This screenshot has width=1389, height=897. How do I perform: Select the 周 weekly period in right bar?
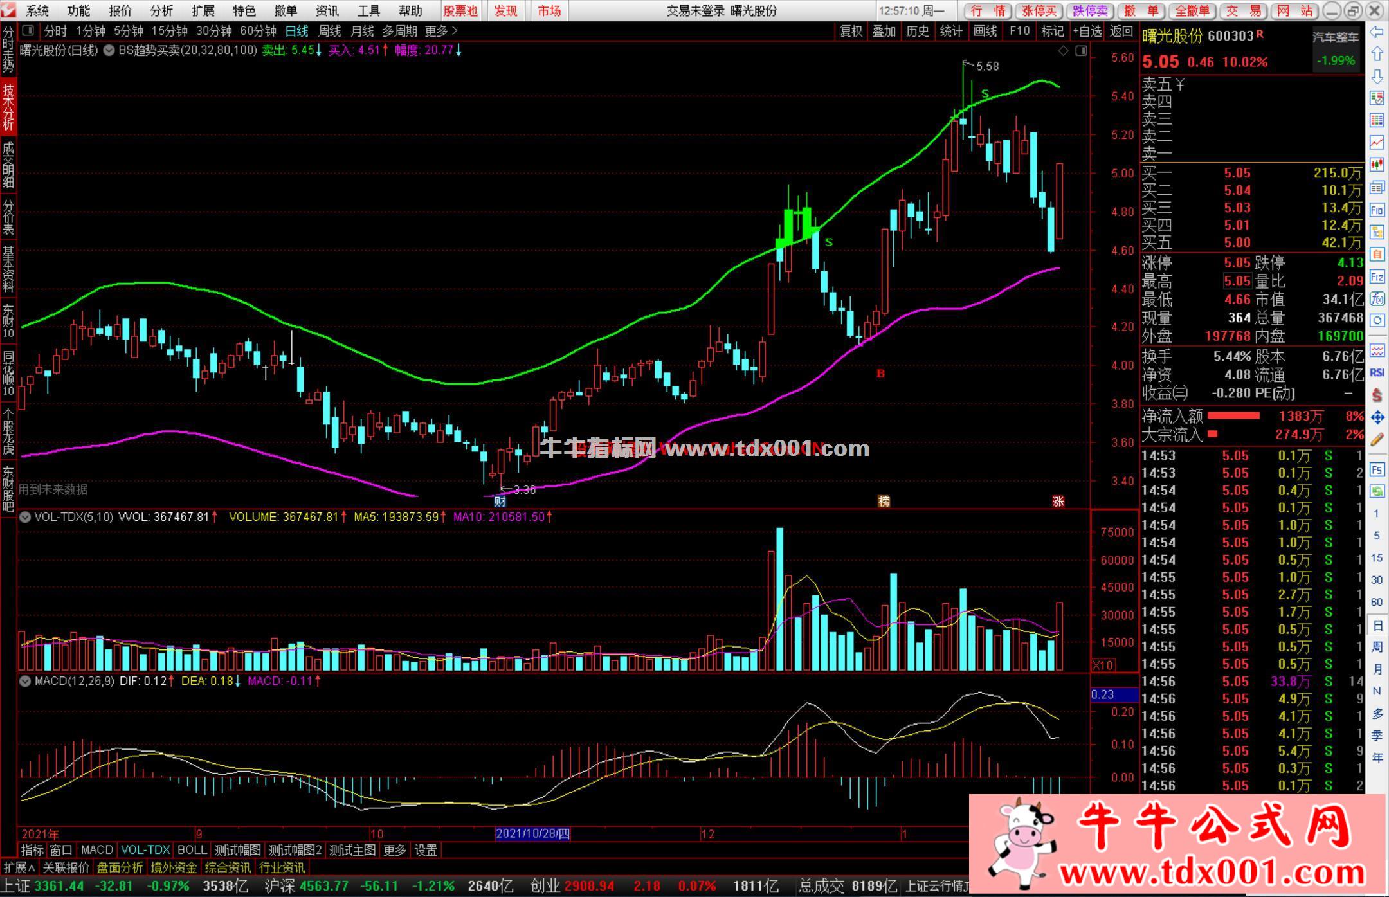[x=1377, y=647]
